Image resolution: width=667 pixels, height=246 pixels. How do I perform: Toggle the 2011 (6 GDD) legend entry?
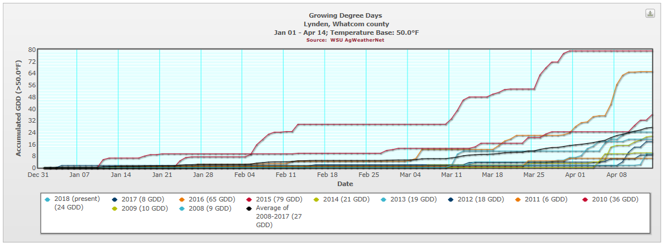544,199
